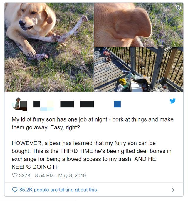The height and width of the screenshot is (201, 188).
Task: Open the photo of dog lying with bones
Action: click(49, 47)
